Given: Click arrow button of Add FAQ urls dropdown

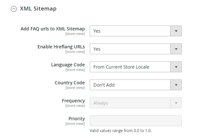Looking at the screenshot, I should click(x=176, y=31).
